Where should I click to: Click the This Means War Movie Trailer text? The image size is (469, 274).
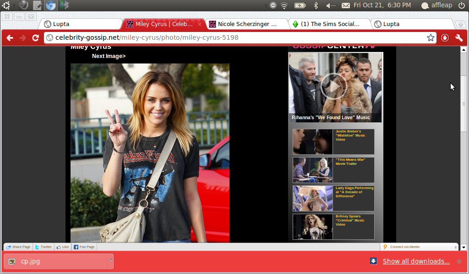point(350,162)
